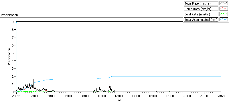The image size is (229, 103).
Task: Click the 23:58 start time axis label
Action: [17, 96]
